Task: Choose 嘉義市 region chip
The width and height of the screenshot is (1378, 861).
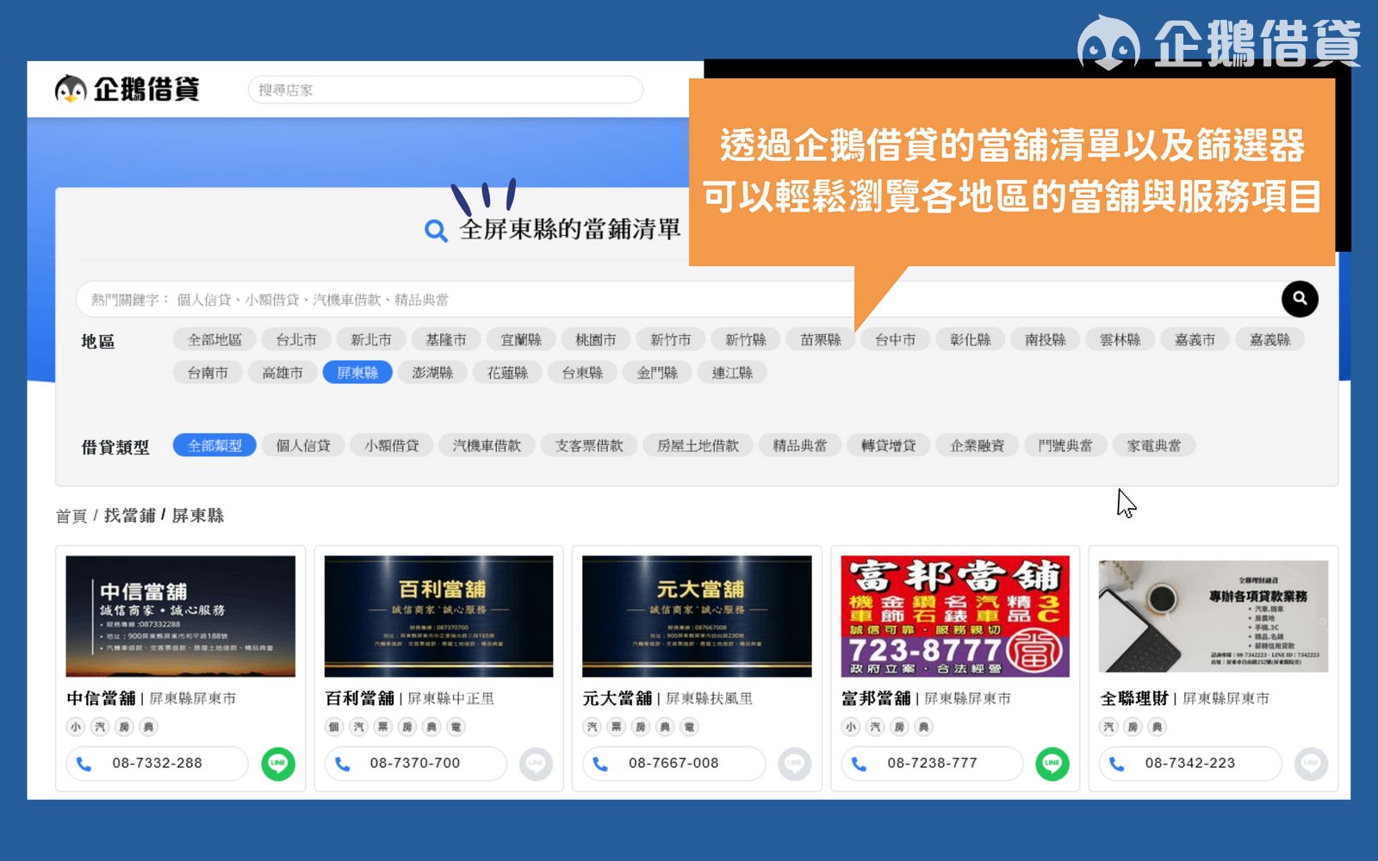Action: [x=1195, y=340]
